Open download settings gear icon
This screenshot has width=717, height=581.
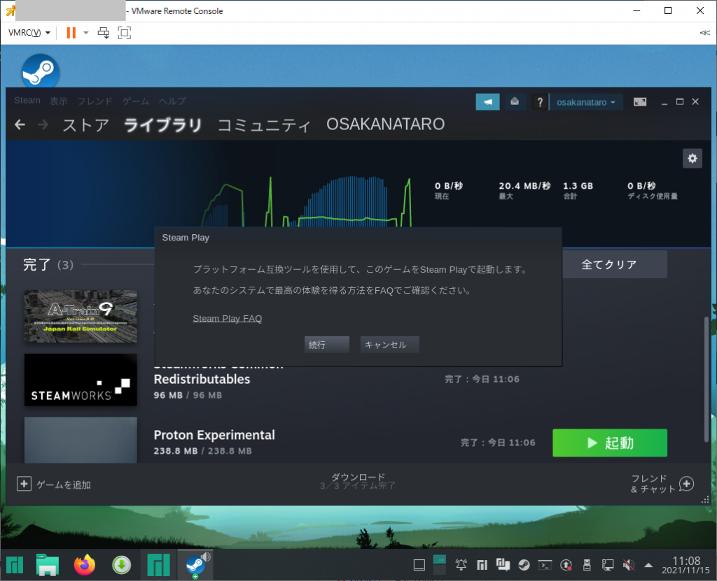pos(692,159)
